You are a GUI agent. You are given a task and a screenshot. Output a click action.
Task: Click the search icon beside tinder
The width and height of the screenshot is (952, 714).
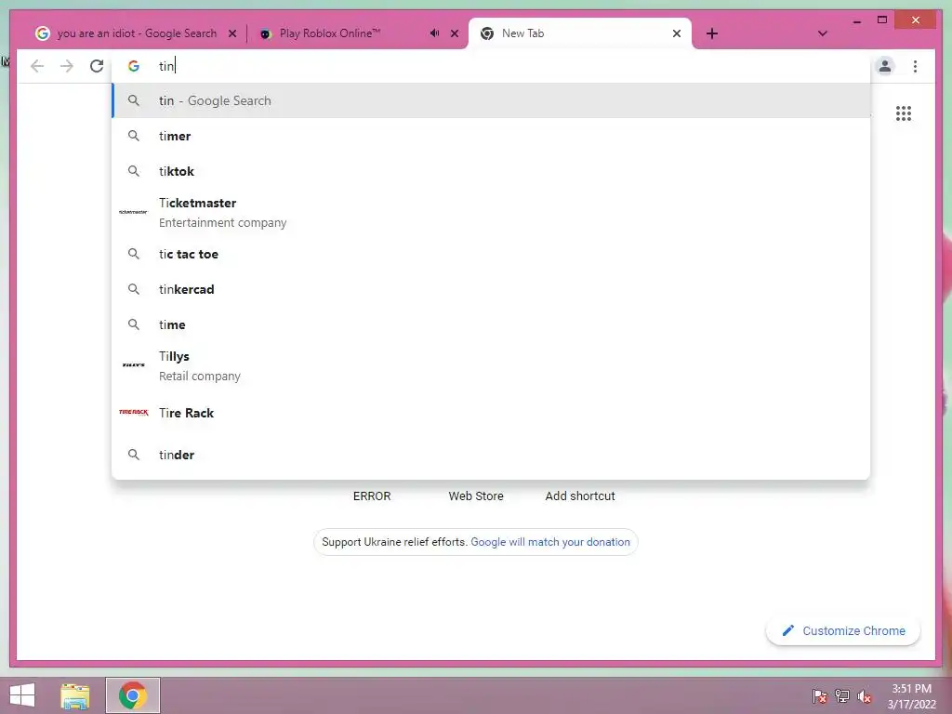134,455
